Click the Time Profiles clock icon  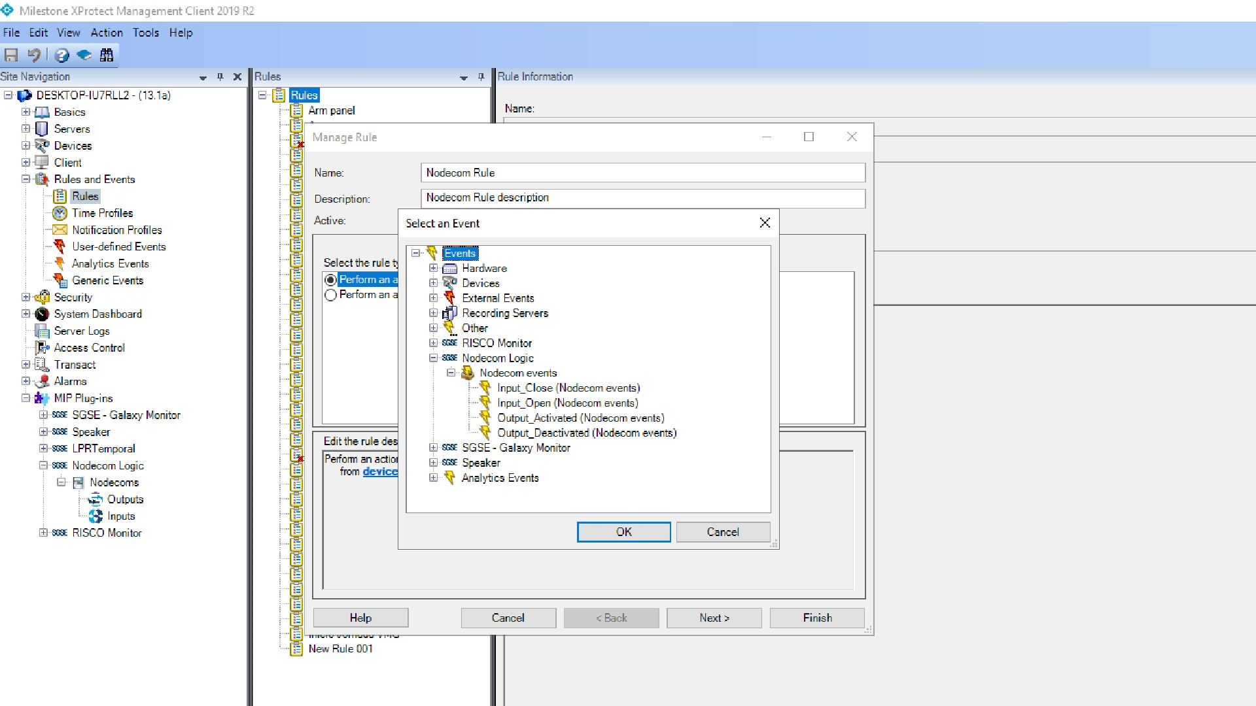[60, 213]
